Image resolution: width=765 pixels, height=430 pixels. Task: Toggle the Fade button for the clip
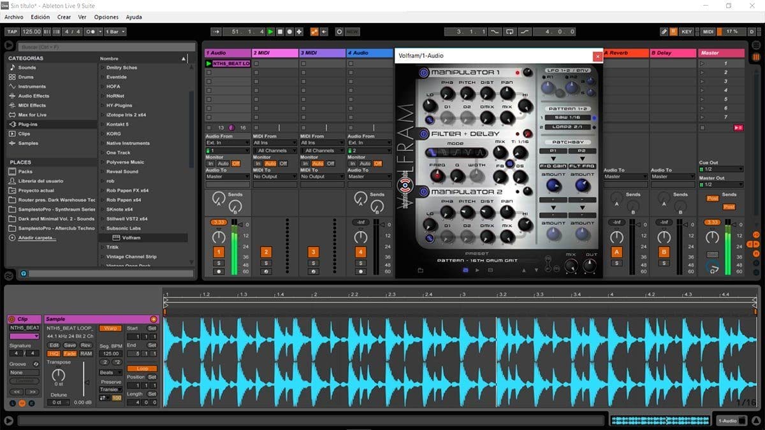[x=70, y=354]
